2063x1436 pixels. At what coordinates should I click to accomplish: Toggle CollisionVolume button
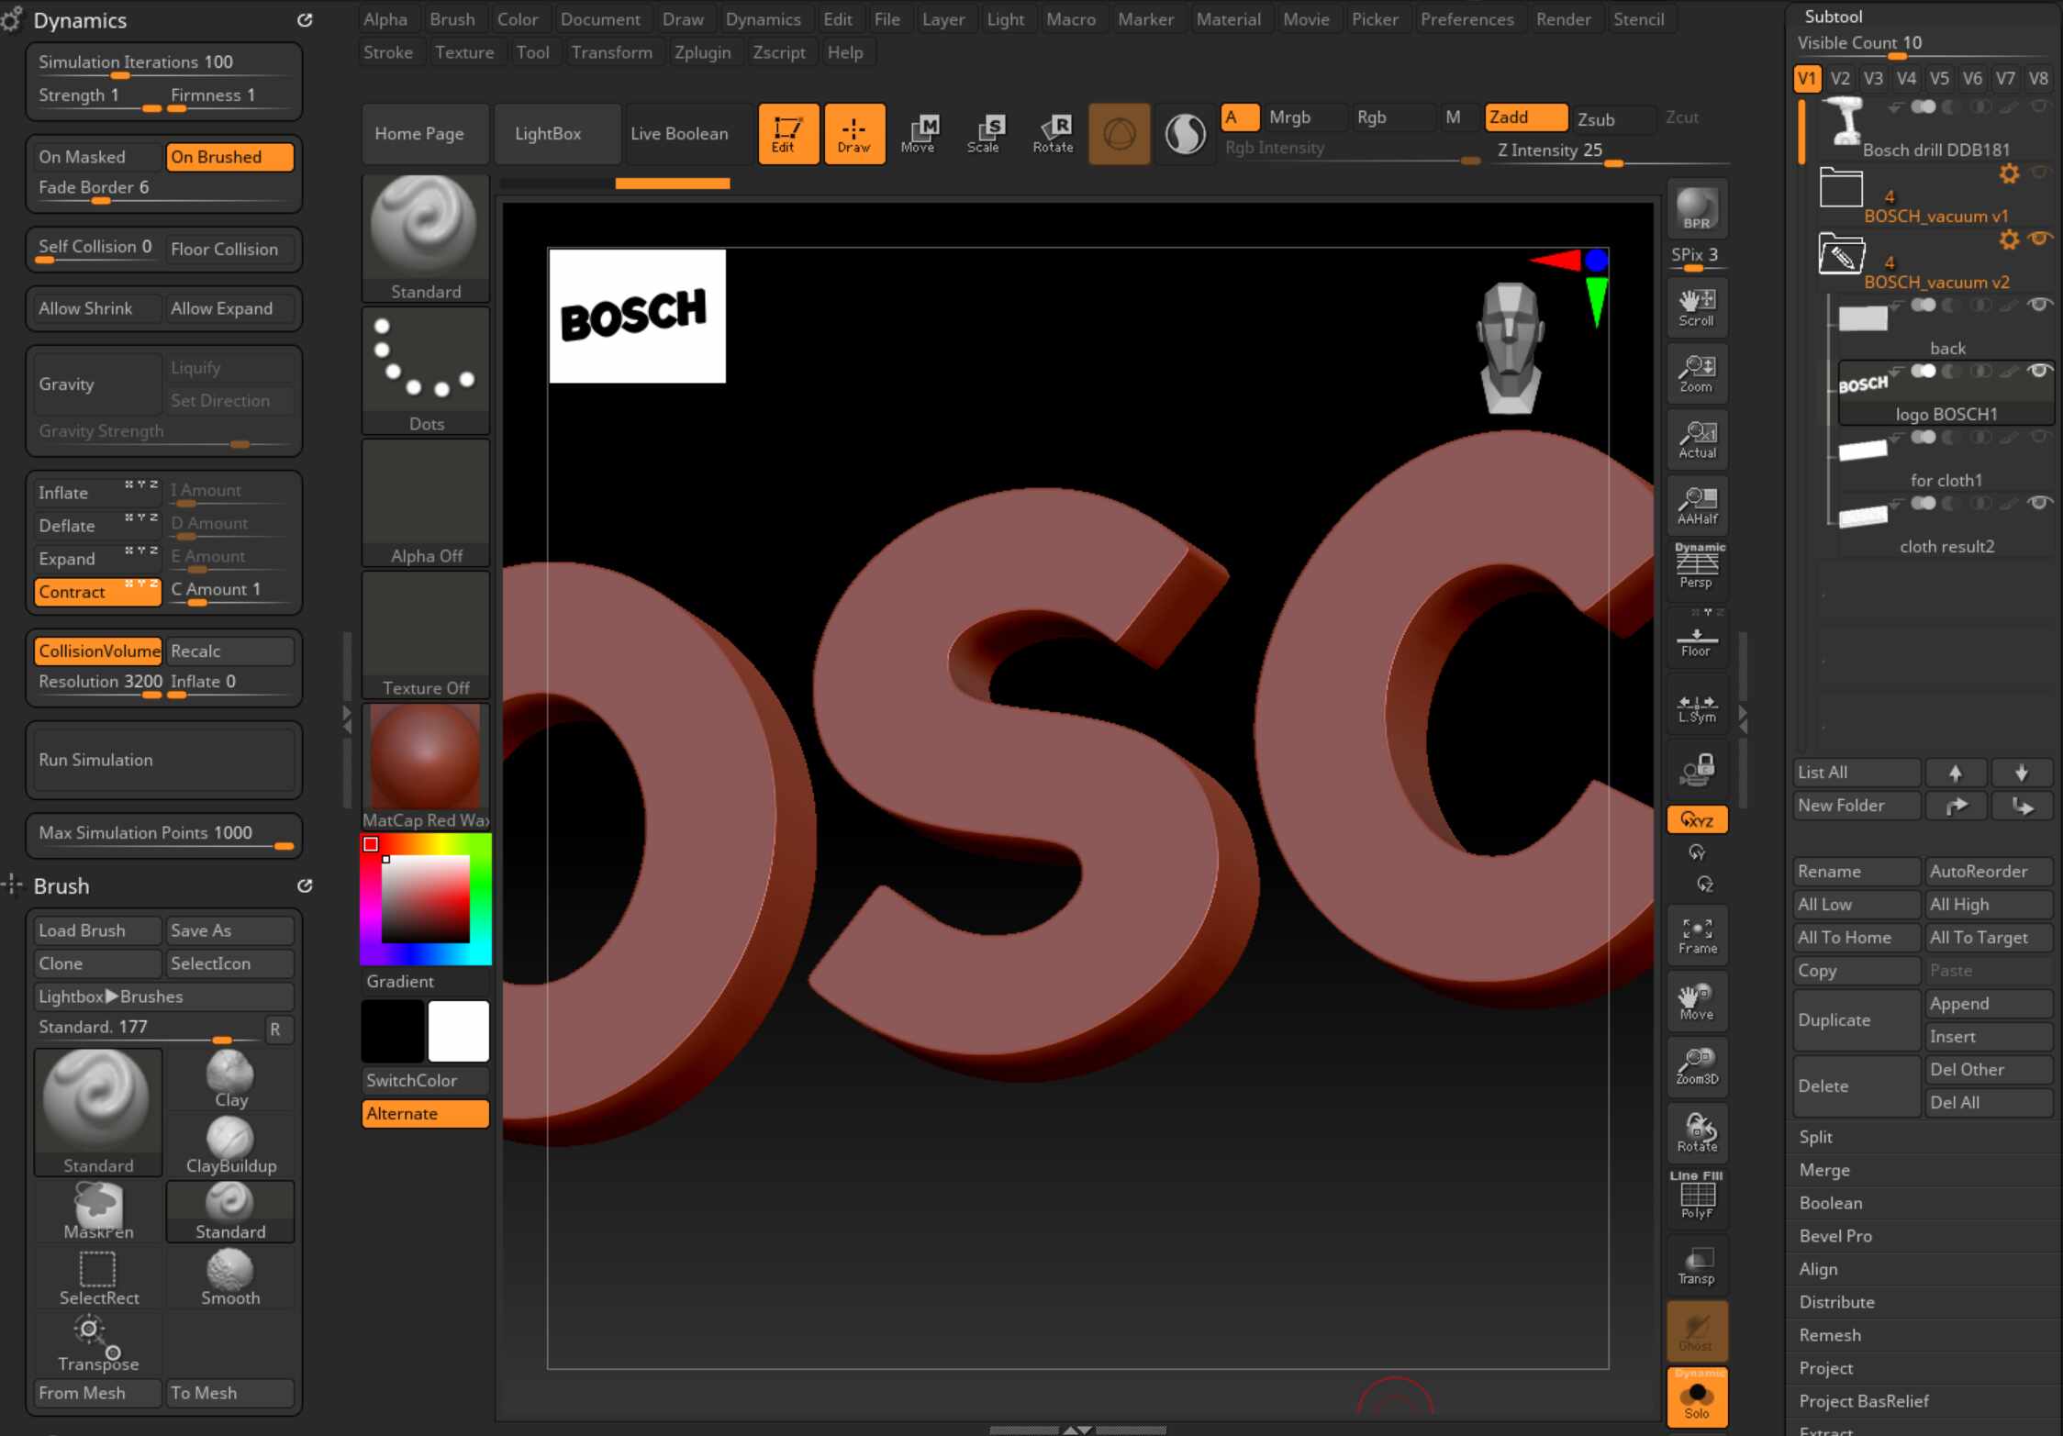point(97,651)
